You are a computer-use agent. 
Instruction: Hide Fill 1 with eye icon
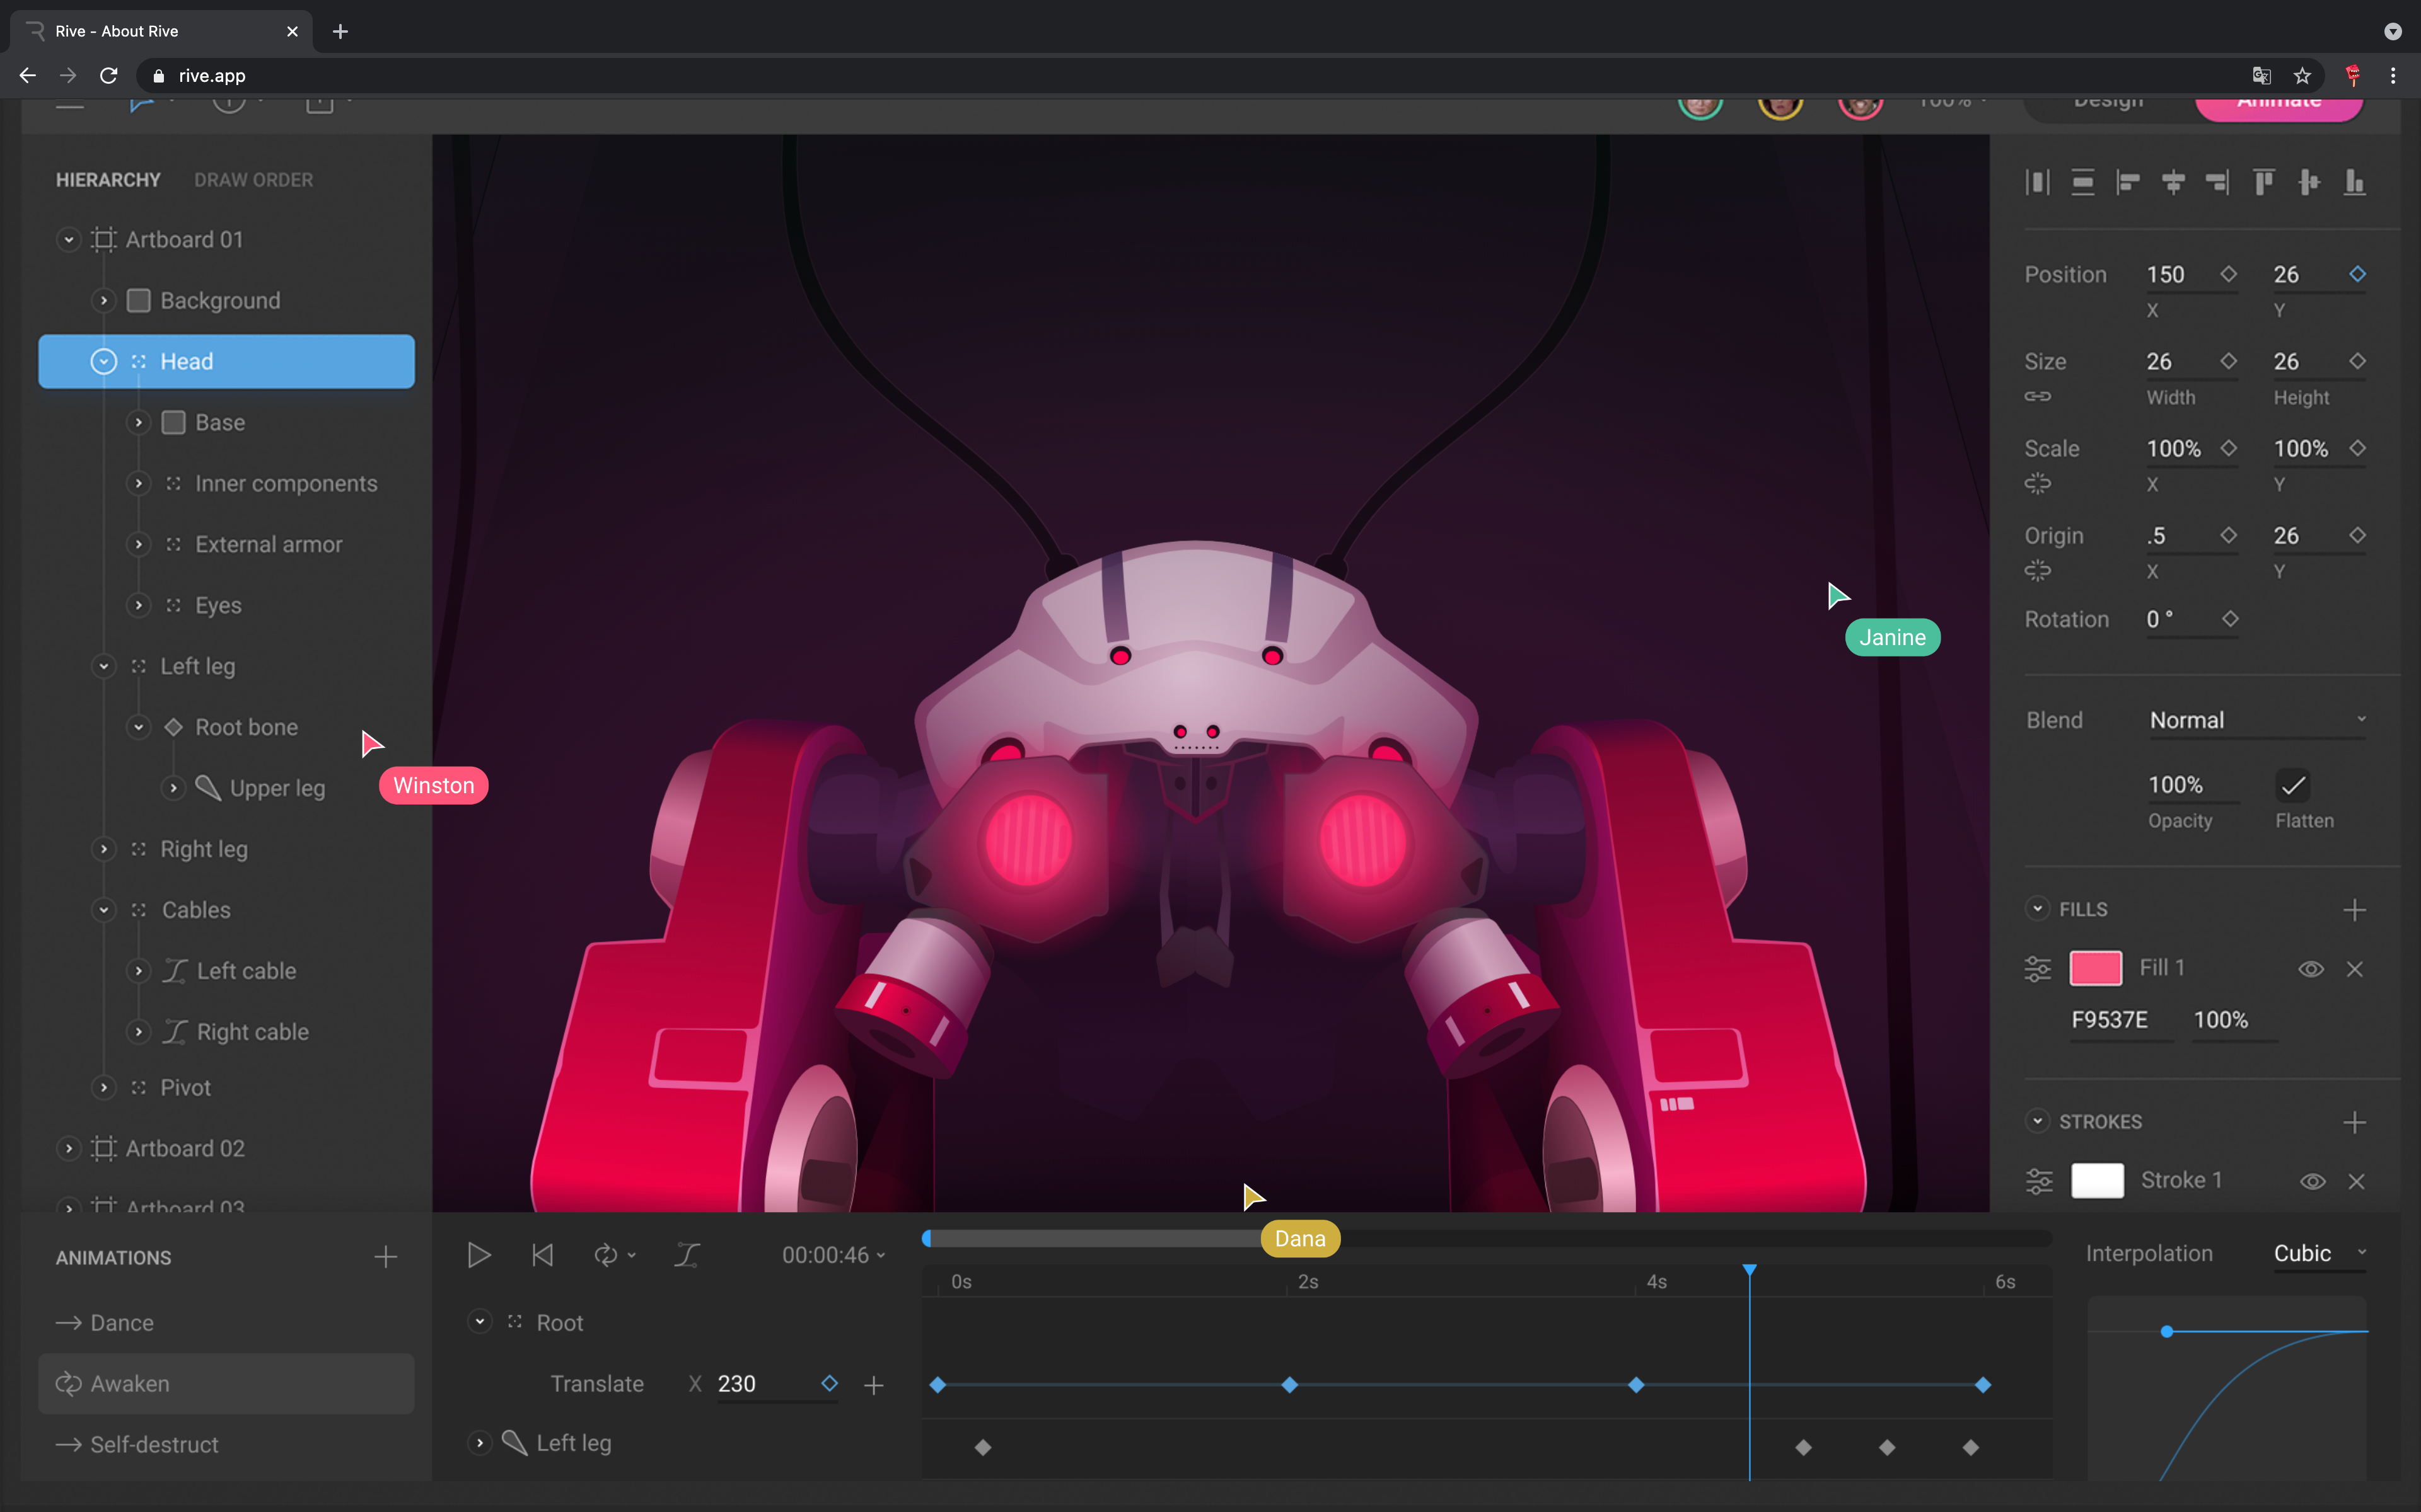tap(2310, 969)
